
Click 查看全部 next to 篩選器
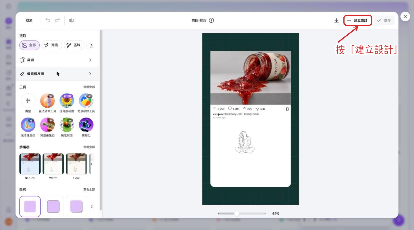(x=89, y=147)
